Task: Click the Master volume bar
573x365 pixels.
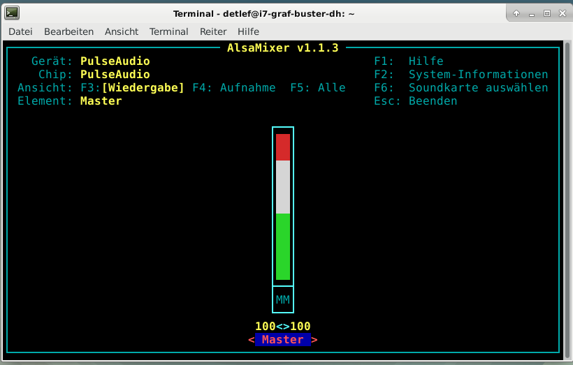Action: coord(283,207)
